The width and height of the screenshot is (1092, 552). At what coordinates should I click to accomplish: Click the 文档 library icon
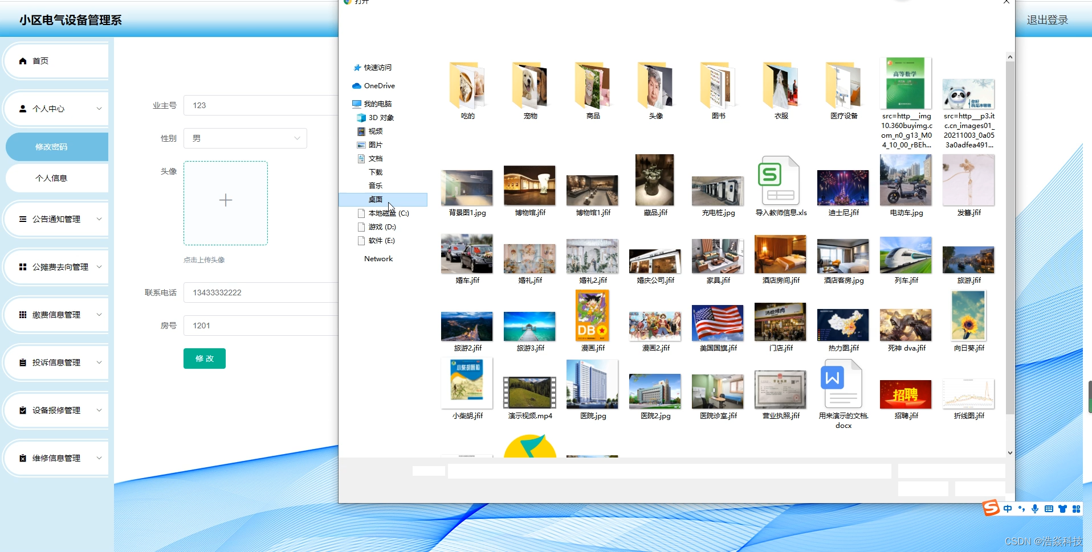pyautogui.click(x=361, y=159)
